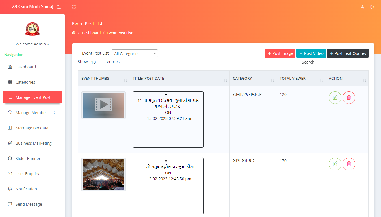Open the All Categories dropdown
The width and height of the screenshot is (381, 217).
(135, 53)
